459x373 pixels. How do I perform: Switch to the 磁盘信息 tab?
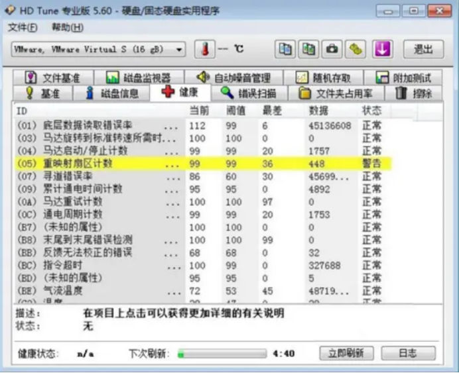[x=111, y=93]
